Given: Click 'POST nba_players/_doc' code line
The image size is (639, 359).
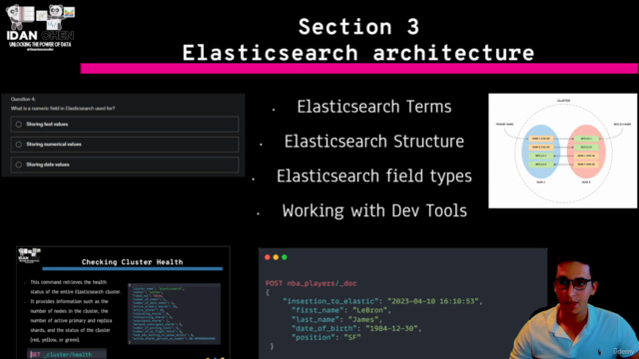Looking at the screenshot, I should click(x=311, y=283).
